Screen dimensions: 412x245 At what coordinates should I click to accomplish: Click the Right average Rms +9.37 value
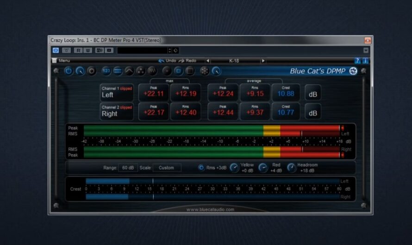click(x=255, y=111)
